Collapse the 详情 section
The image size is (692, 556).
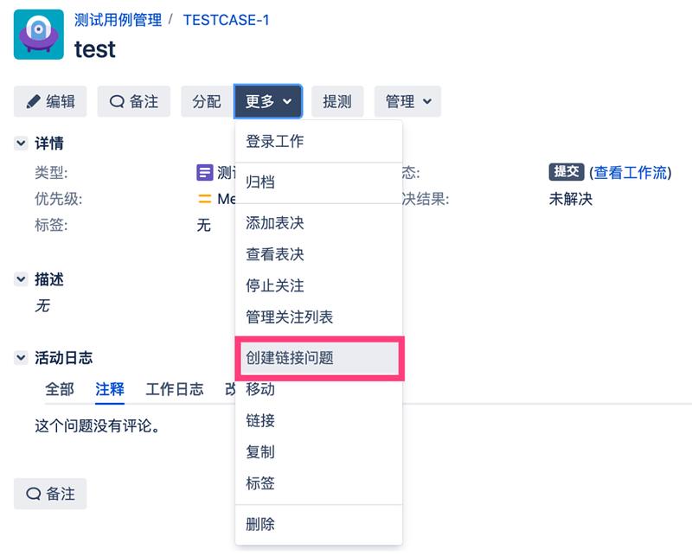coord(19,144)
